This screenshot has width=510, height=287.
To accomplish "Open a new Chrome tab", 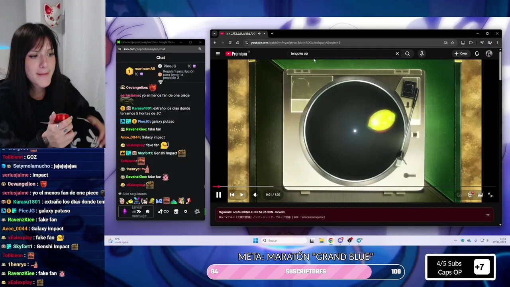I will tap(272, 33).
